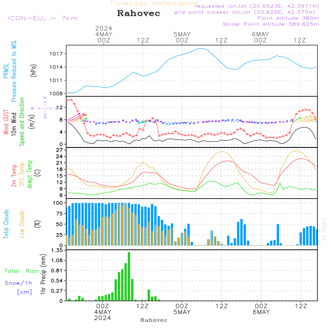Select the "Snow/1h" blue label
Image resolution: width=331 pixels, height=331 pixels.
18,283
